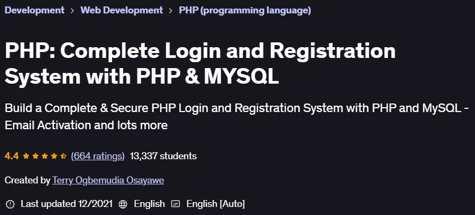Click the course title heading
The image size is (475, 215).
click(200, 64)
